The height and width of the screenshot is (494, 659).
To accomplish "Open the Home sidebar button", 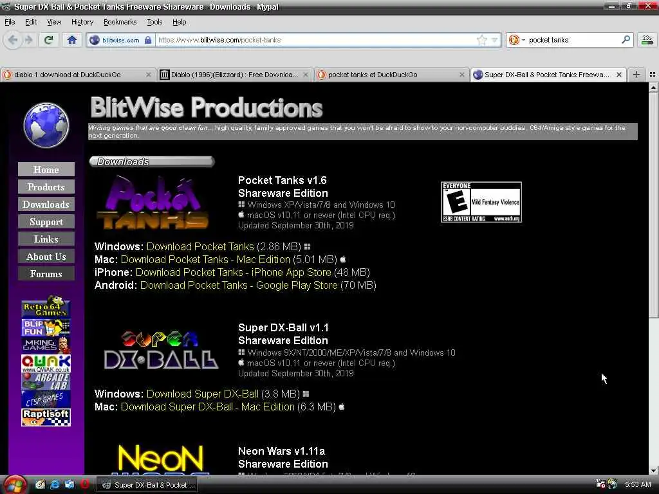I will 46,169.
